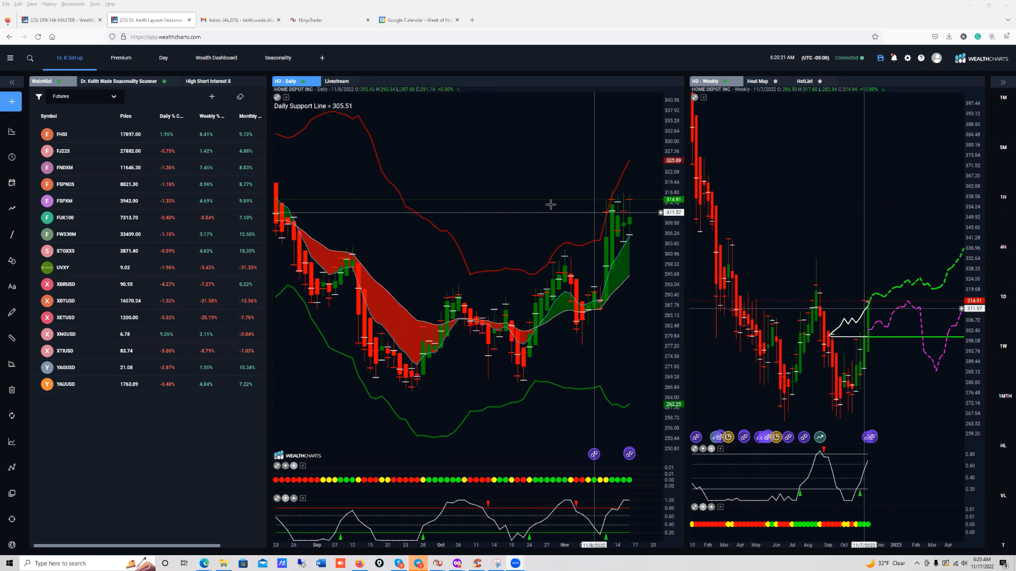The height and width of the screenshot is (571, 1016).
Task: Click the watchlist filter funnel icon
Action: [x=39, y=97]
